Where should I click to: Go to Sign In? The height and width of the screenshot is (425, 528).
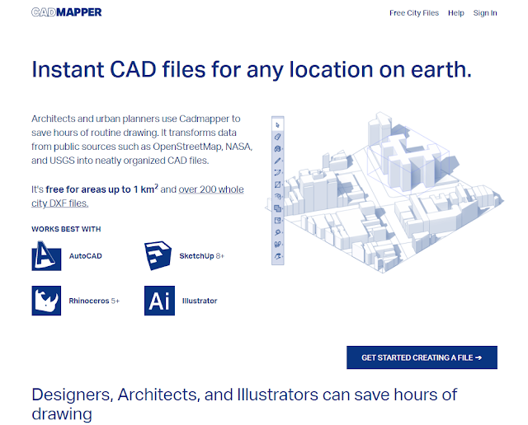click(485, 13)
